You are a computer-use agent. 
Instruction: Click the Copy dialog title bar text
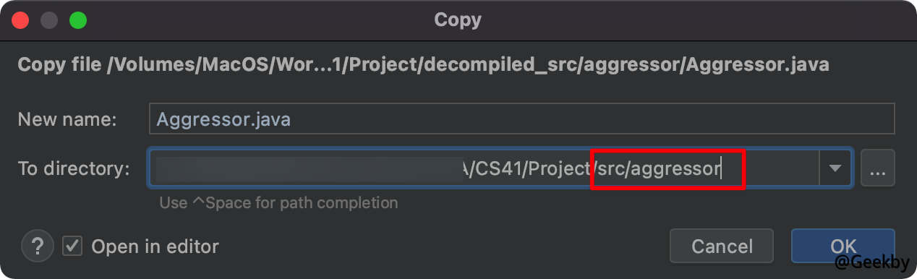pos(458,20)
